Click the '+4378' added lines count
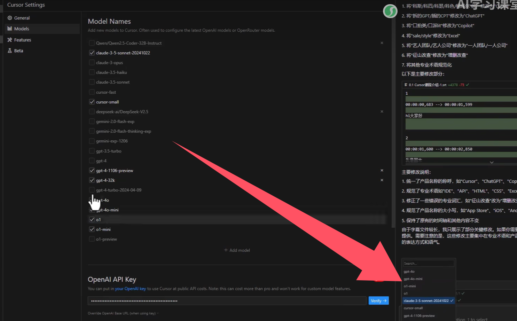This screenshot has height=321, width=517. click(453, 85)
